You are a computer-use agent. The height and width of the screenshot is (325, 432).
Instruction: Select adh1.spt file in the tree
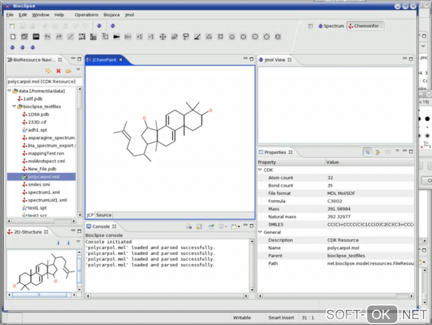click(x=37, y=130)
